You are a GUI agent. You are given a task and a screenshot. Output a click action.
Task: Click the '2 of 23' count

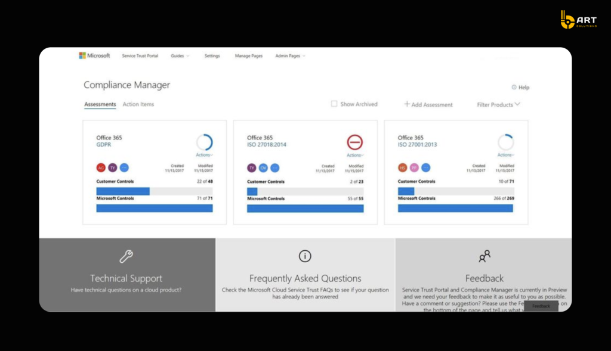(357, 182)
